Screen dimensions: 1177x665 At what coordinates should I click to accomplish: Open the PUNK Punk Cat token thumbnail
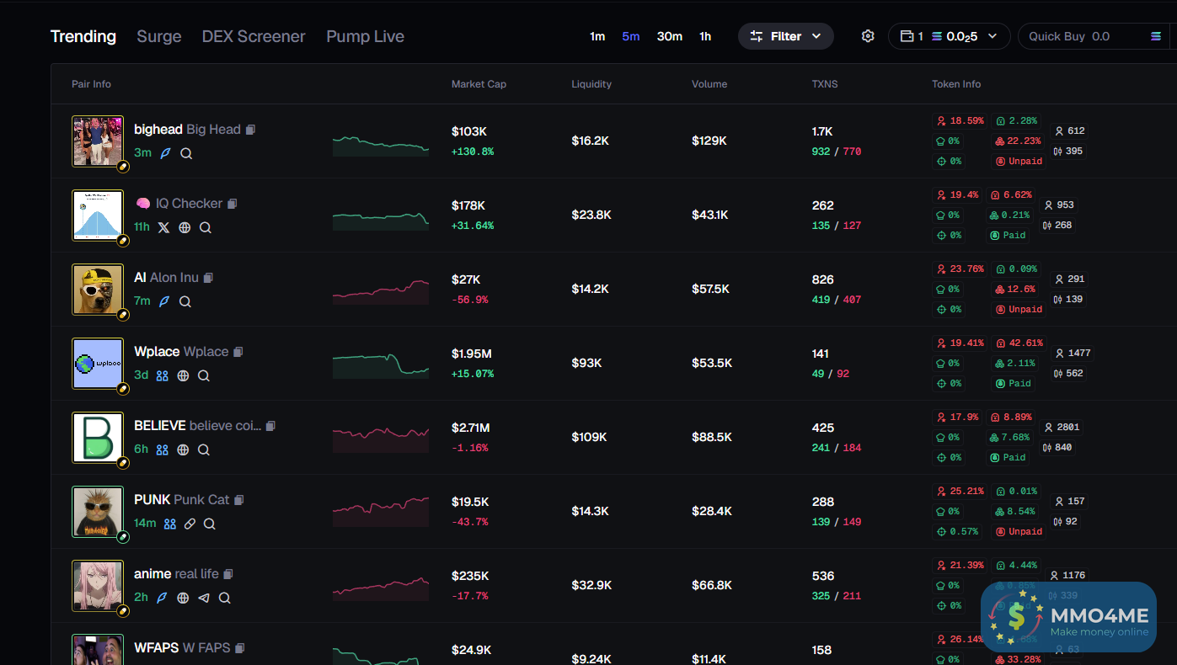click(x=98, y=512)
